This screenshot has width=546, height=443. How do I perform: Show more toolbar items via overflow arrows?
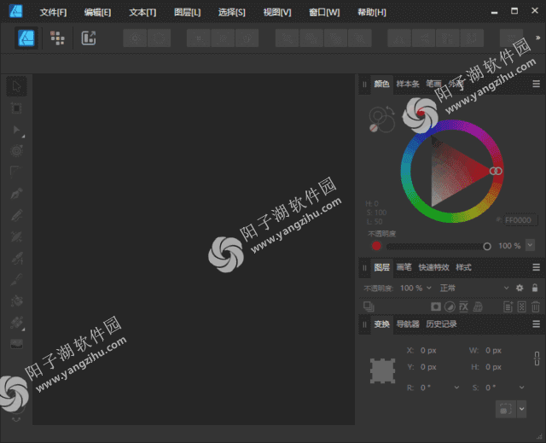[x=537, y=38]
